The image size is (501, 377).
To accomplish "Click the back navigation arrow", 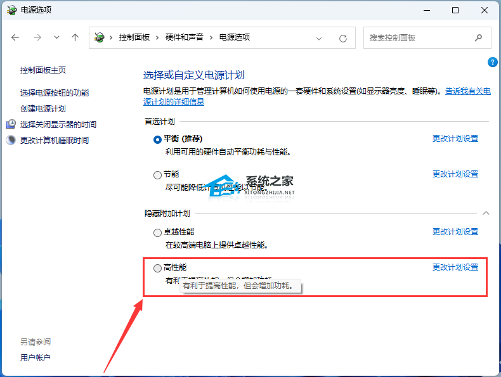I will pyautogui.click(x=15, y=38).
